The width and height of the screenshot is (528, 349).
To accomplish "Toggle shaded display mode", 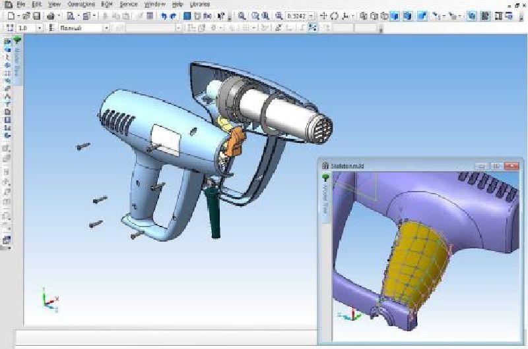I will click(395, 16).
